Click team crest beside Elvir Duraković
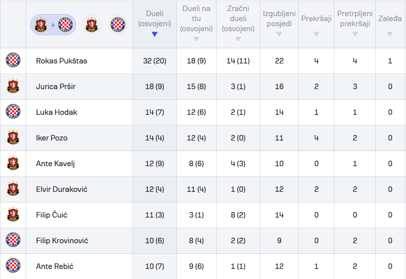The width and height of the screenshot is (406, 279). 13,189
